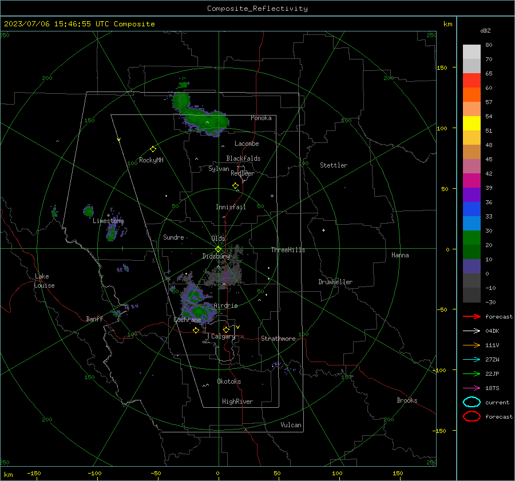Click the yellow 54–51 dBZ swatch

click(472, 124)
